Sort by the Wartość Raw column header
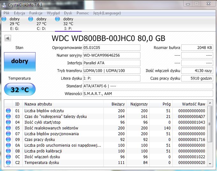Viewport: 217px width, 171px height. (190, 104)
